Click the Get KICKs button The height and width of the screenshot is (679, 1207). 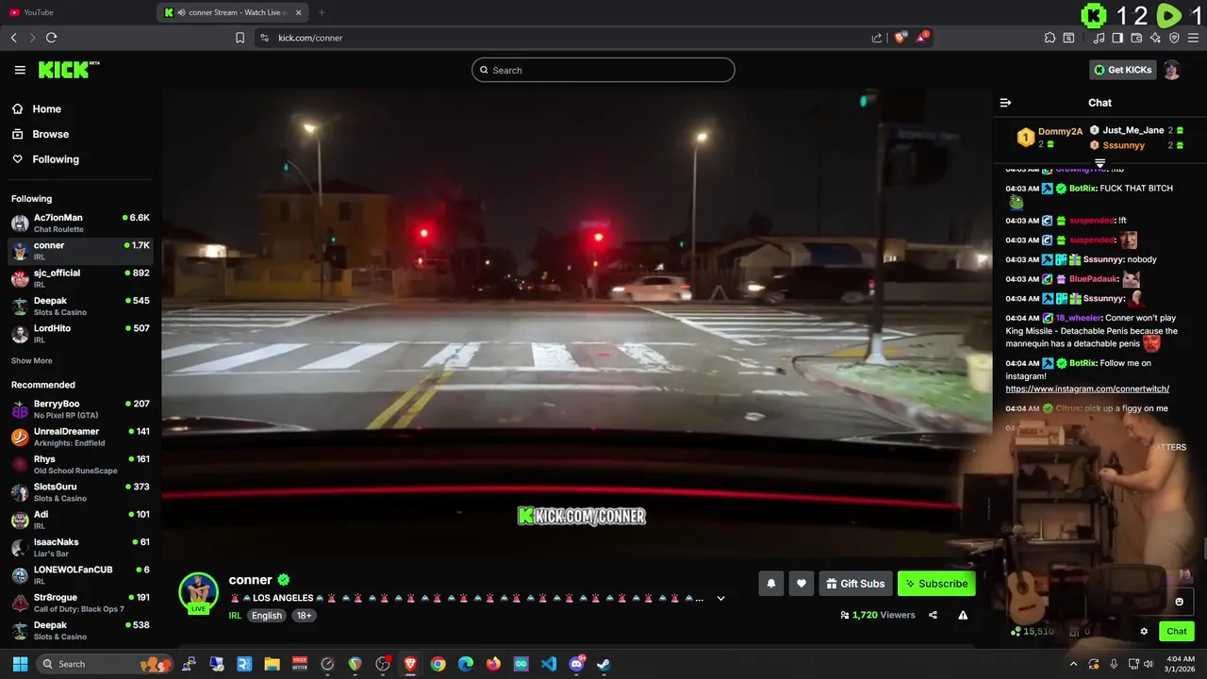[x=1122, y=70]
